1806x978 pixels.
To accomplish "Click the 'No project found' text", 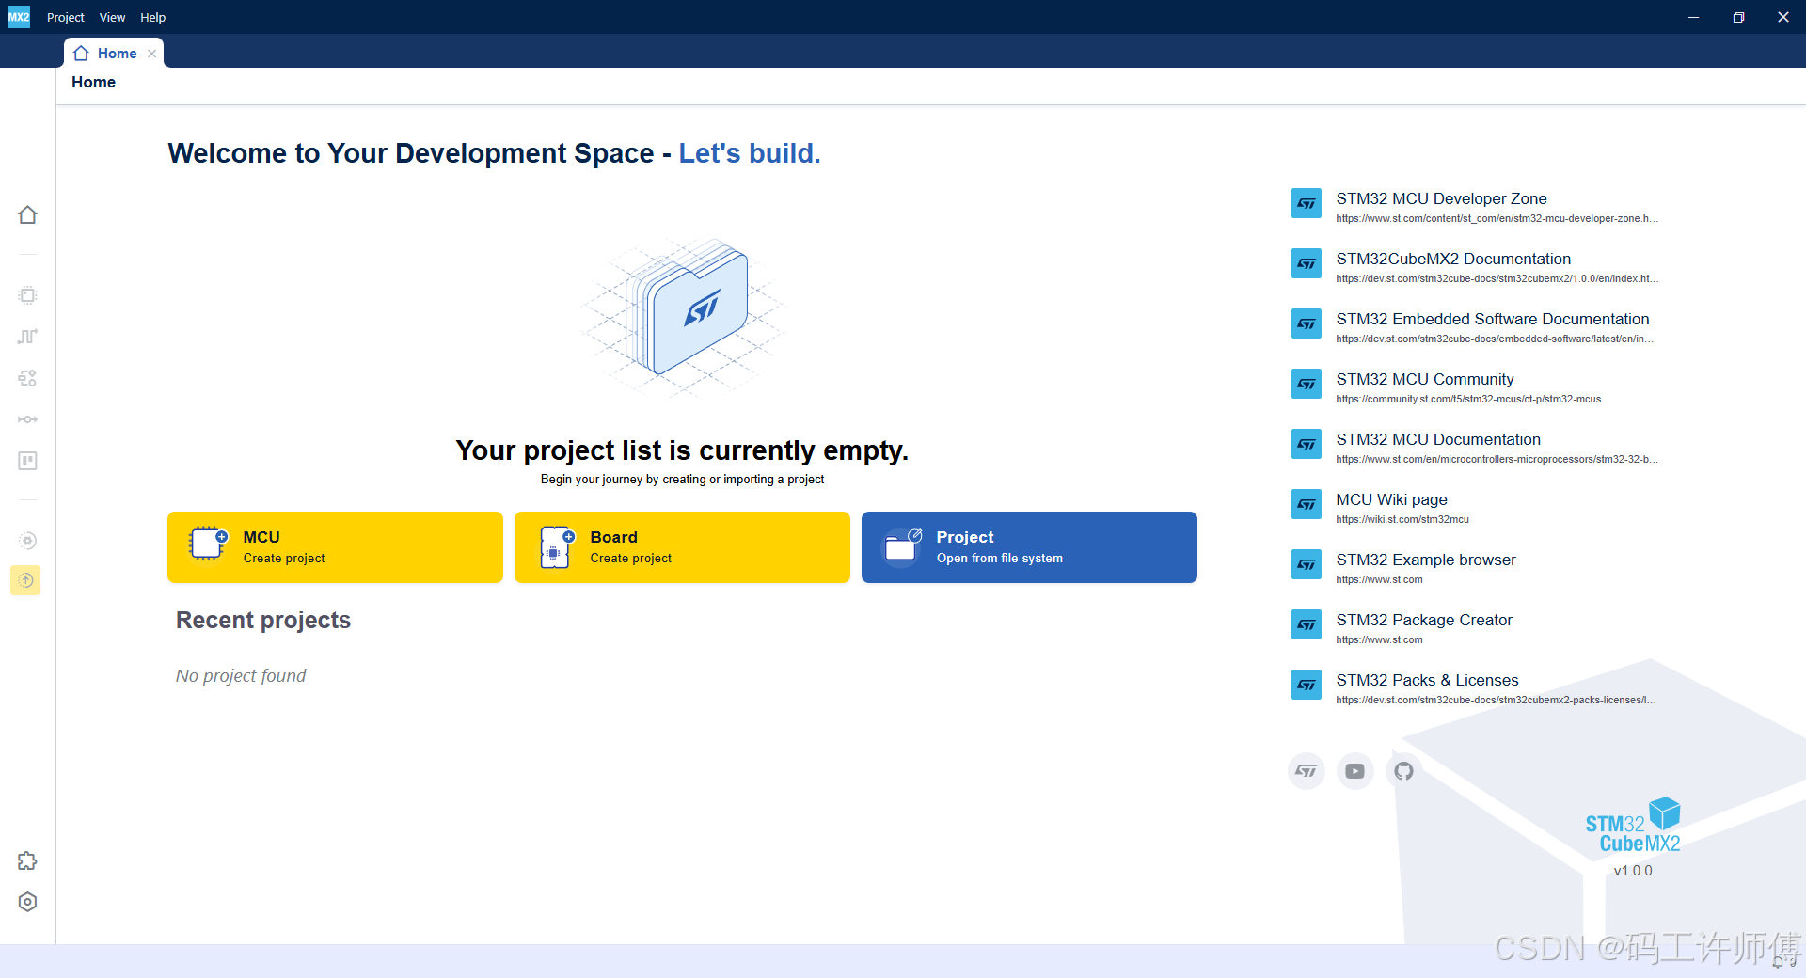I will 241,675.
